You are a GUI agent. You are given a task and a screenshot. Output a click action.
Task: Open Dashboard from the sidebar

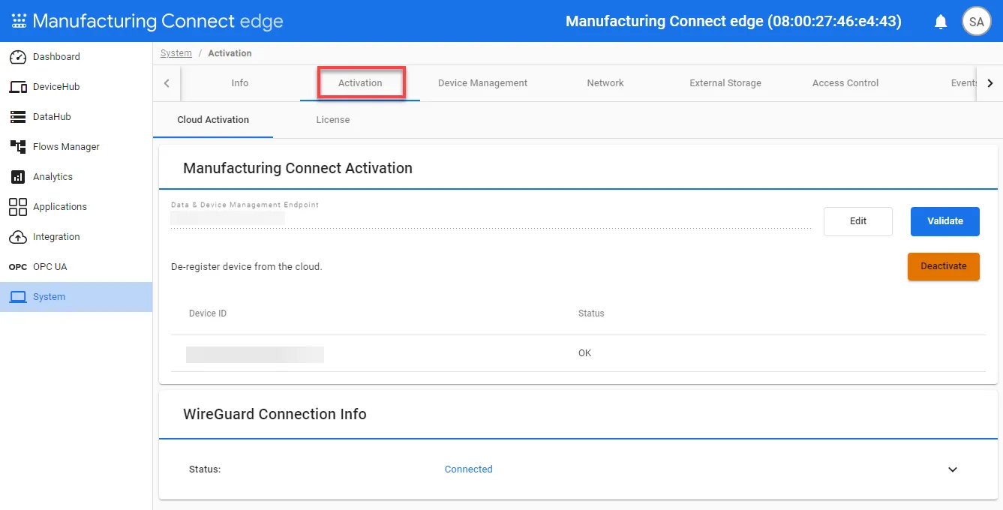point(76,57)
